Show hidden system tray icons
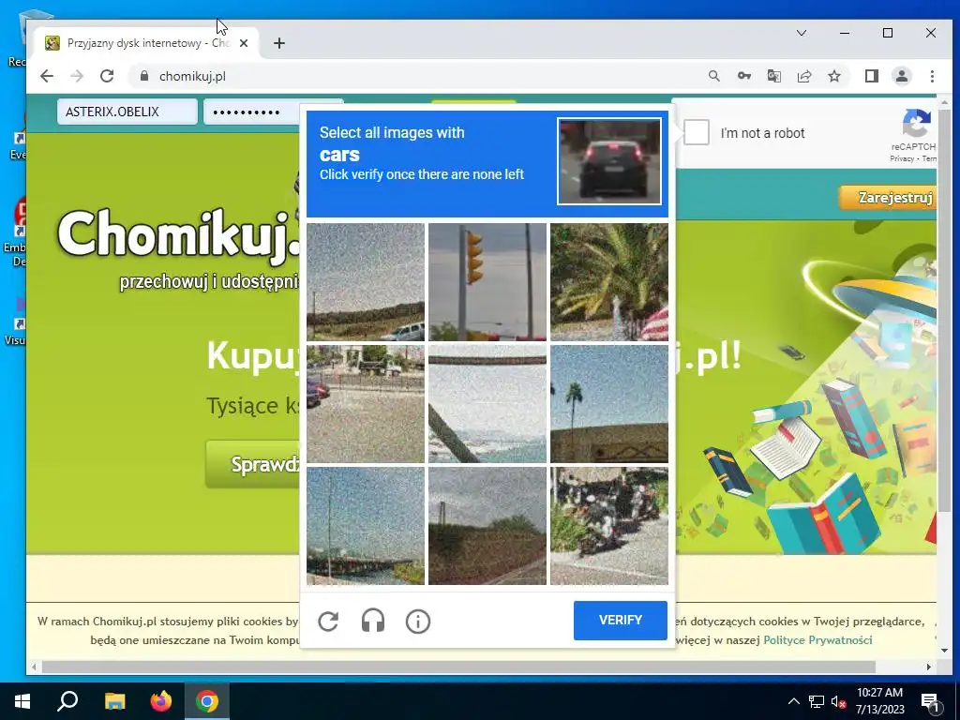Image resolution: width=960 pixels, height=720 pixels. [793, 701]
